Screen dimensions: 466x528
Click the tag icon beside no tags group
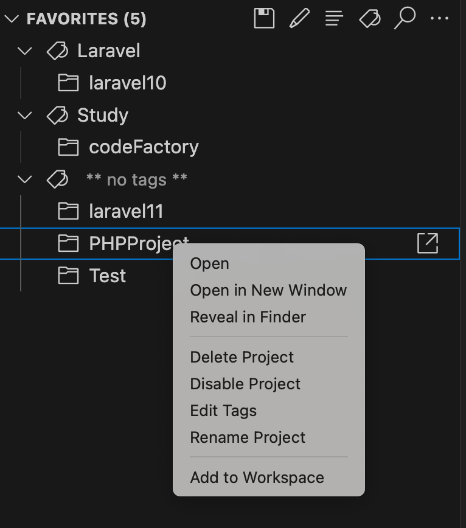point(58,179)
